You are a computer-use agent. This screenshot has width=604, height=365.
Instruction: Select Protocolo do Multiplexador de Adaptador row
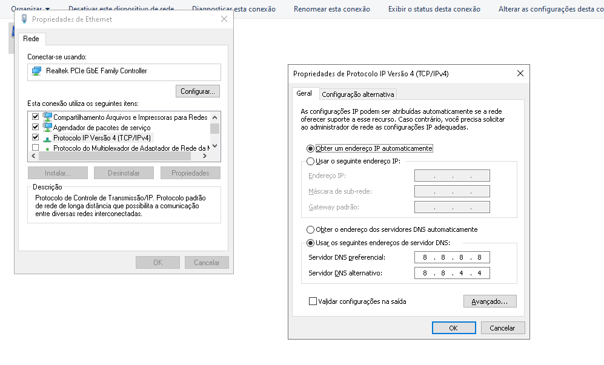pyautogui.click(x=131, y=148)
